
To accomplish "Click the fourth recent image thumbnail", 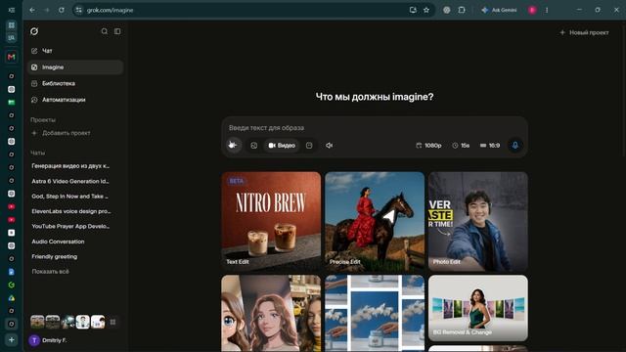I will tap(82, 322).
